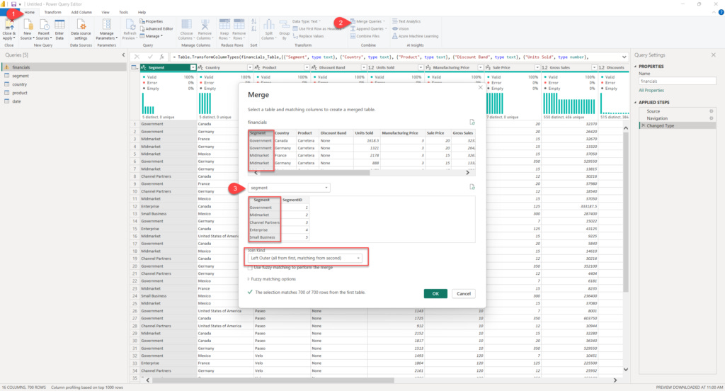Click the Save icon in title bar

(x=13, y=4)
